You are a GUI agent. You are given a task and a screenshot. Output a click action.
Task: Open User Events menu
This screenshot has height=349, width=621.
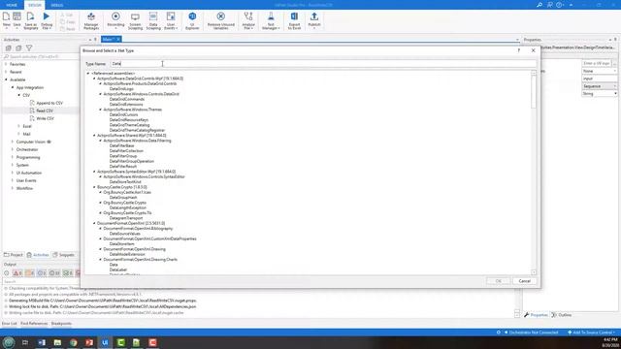point(171,20)
